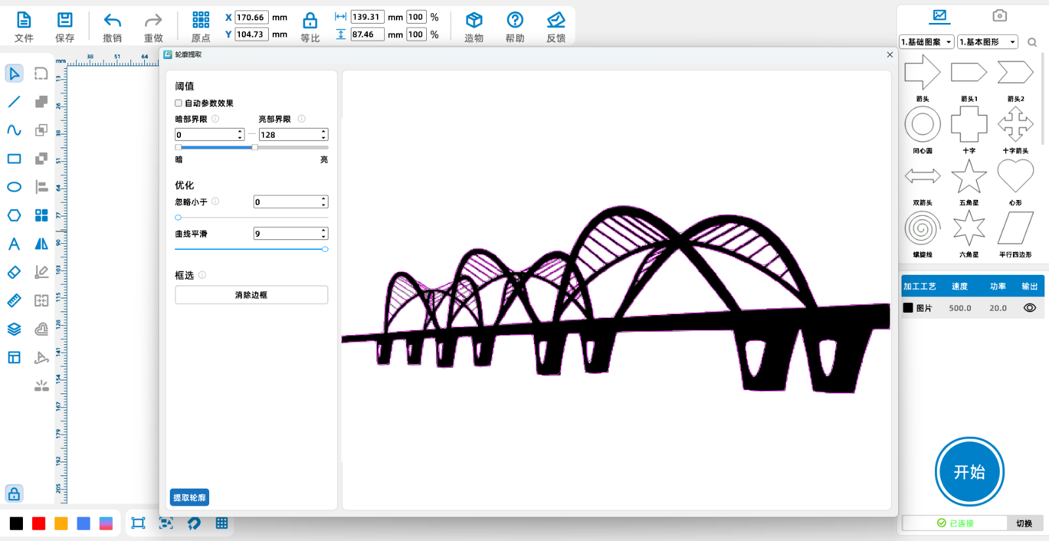This screenshot has width=1049, height=541.
Task: Click the 消除边框 button
Action: click(251, 295)
